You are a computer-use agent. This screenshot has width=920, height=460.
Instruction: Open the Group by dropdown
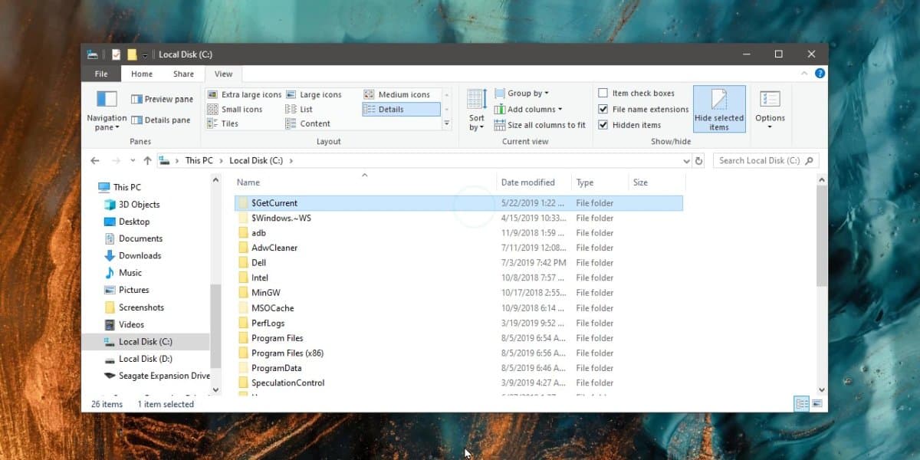[522, 94]
